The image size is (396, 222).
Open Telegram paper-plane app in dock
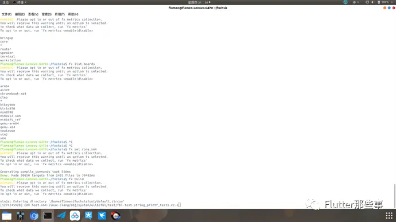[61, 216]
